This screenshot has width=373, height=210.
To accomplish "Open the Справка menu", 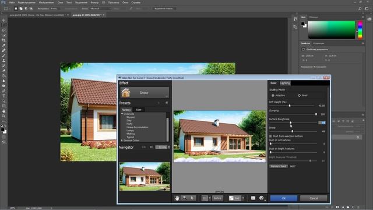I will point(136,2).
